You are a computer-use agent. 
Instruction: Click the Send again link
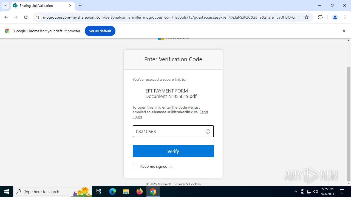tap(170, 114)
